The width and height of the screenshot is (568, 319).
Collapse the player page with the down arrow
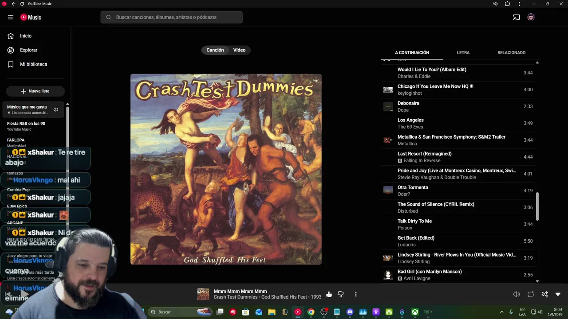(x=558, y=294)
